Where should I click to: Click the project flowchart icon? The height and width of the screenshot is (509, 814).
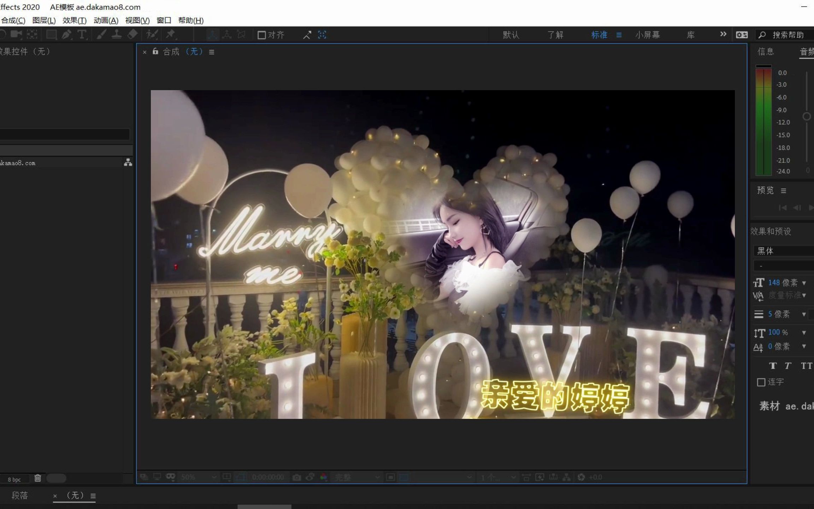click(x=128, y=163)
